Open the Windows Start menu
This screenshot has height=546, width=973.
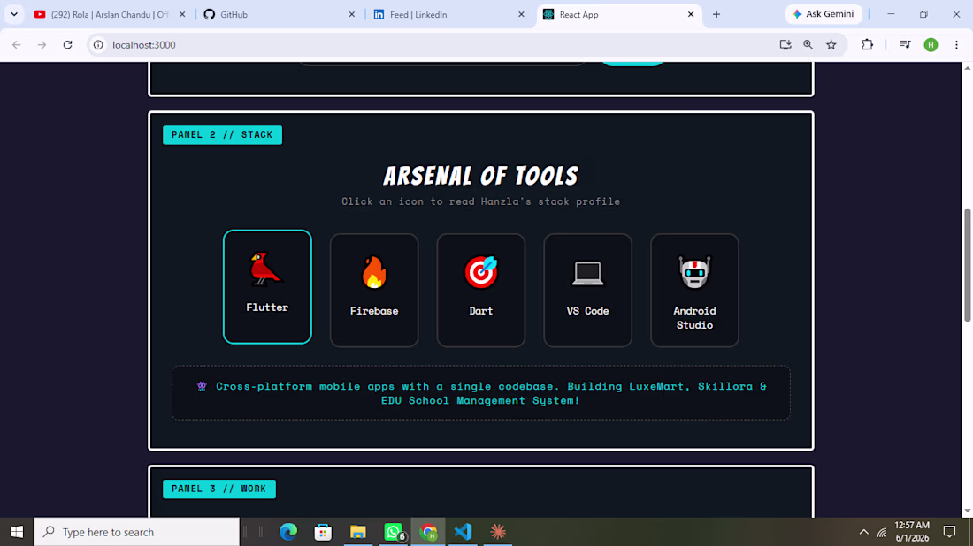coord(17,532)
